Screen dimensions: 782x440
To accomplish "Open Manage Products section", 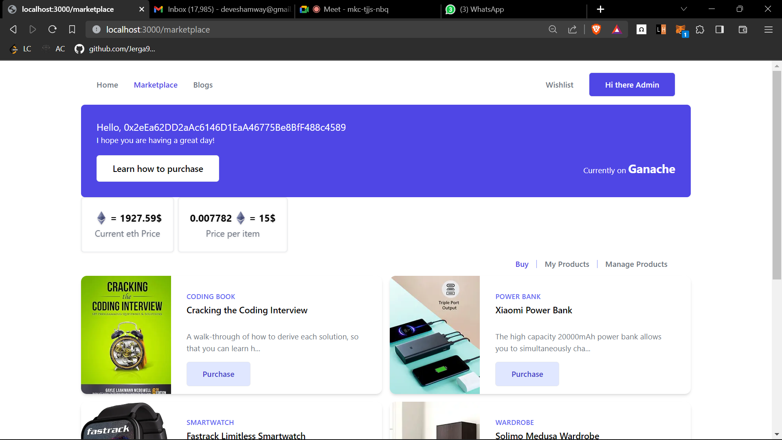I will (636, 264).
